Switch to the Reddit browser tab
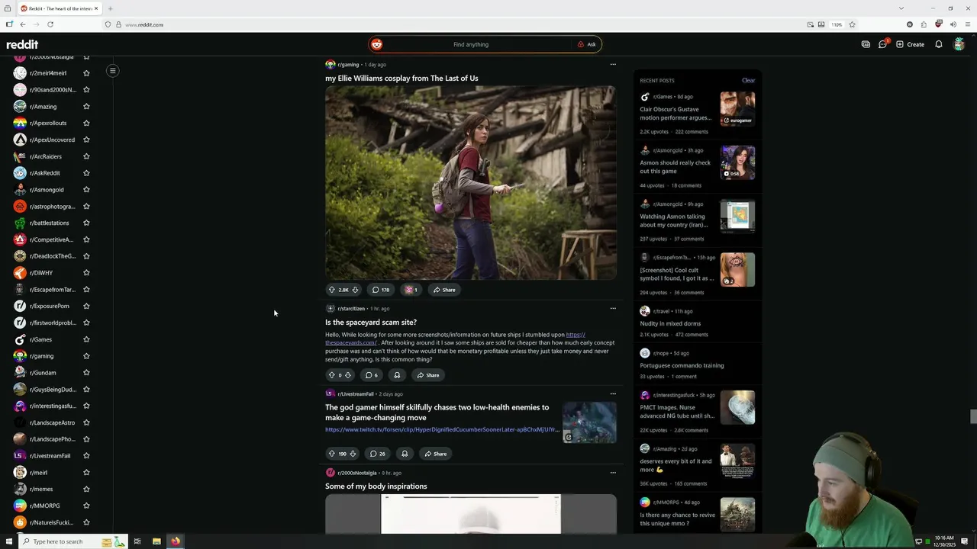 (59, 8)
